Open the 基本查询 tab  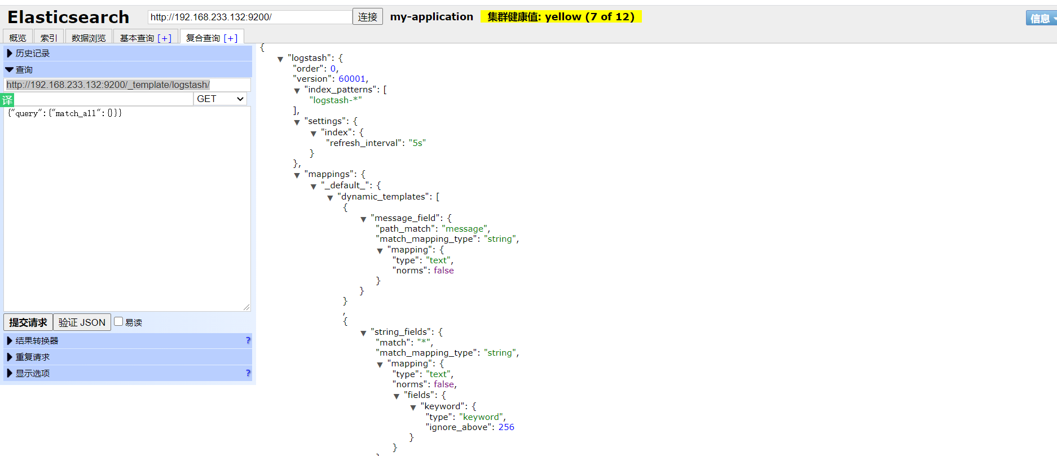click(x=137, y=38)
